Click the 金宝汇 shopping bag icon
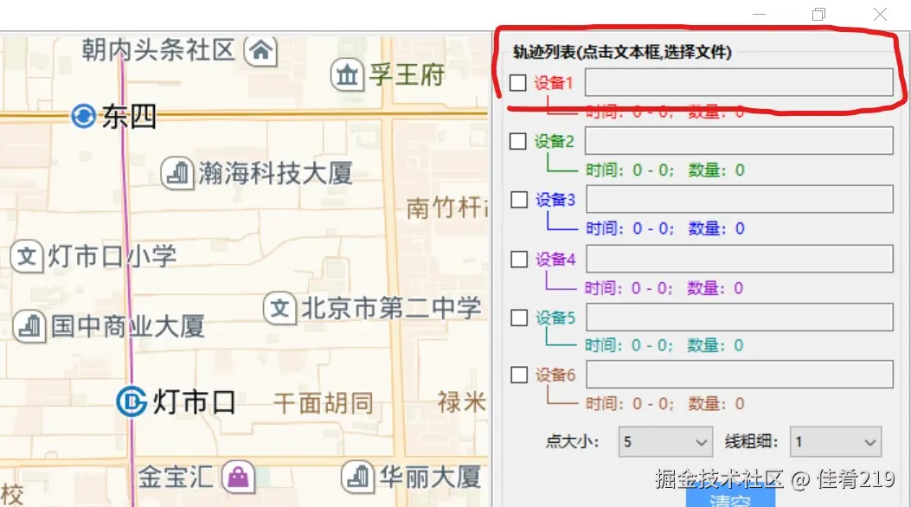Viewport: 911px width, 507px height. point(239,478)
